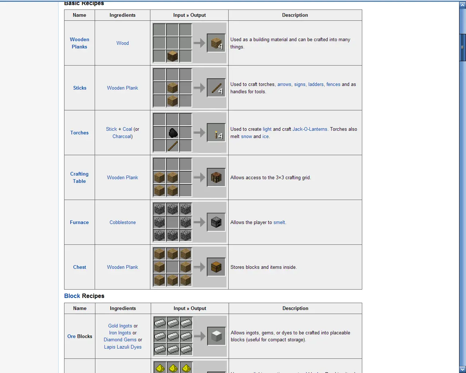Open the Cobblestone ingredient link
466x373 pixels.
tap(123, 222)
